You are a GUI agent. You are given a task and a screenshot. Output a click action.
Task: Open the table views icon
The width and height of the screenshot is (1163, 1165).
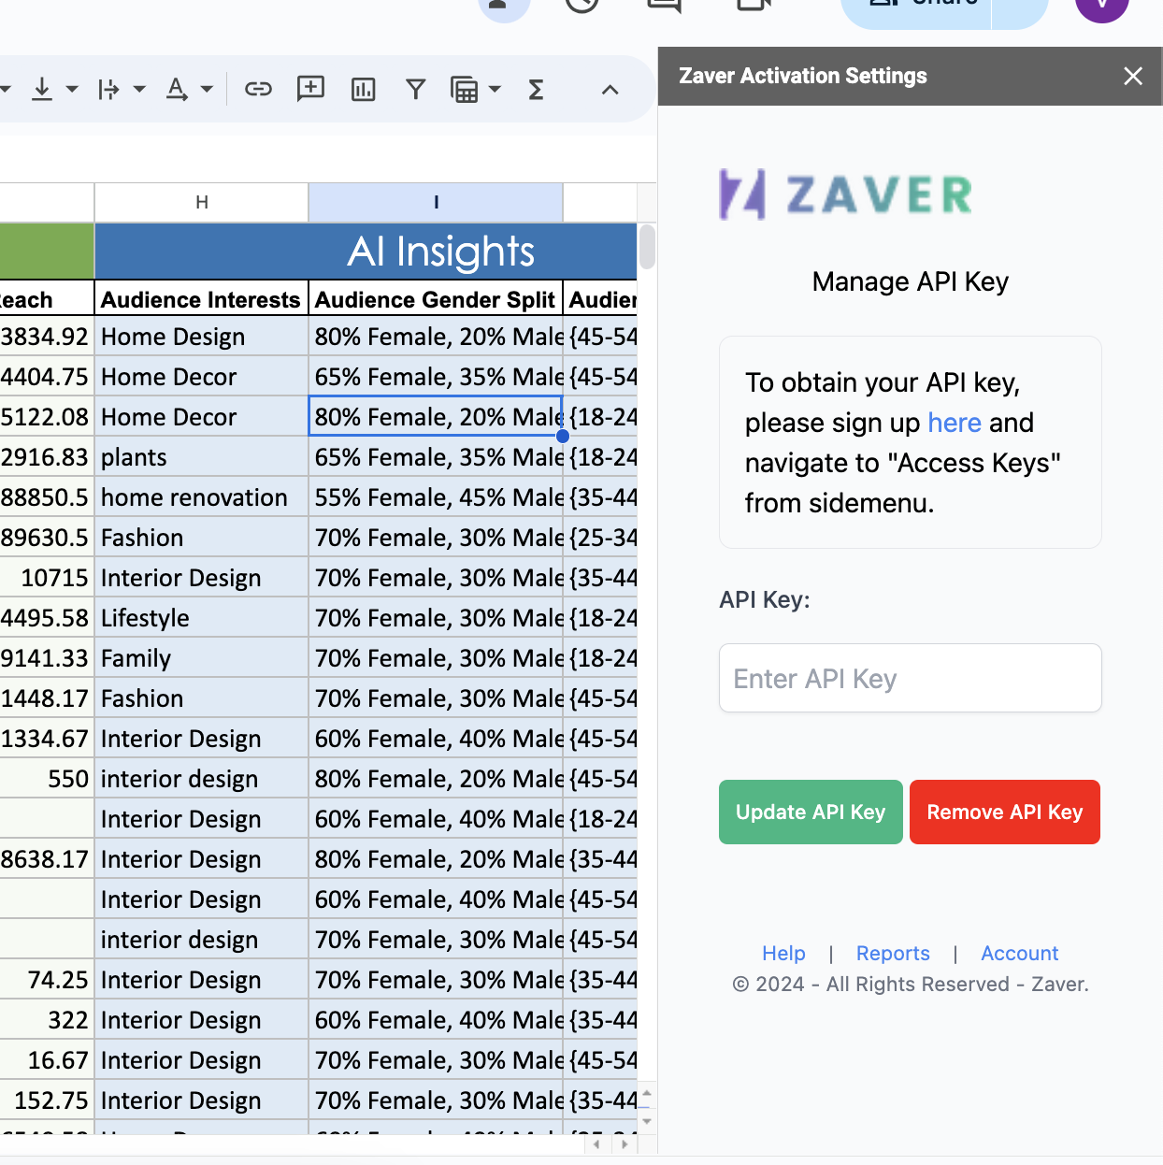point(465,90)
